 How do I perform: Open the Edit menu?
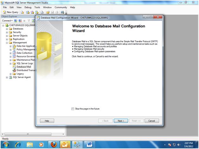(11, 7)
